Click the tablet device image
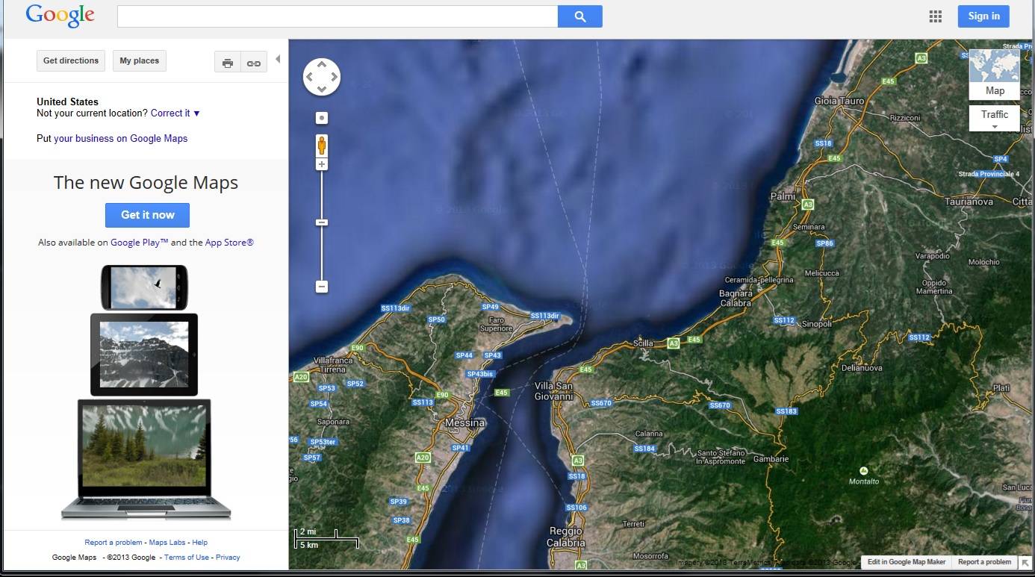Viewport: 1035px width, 577px height. click(x=144, y=355)
